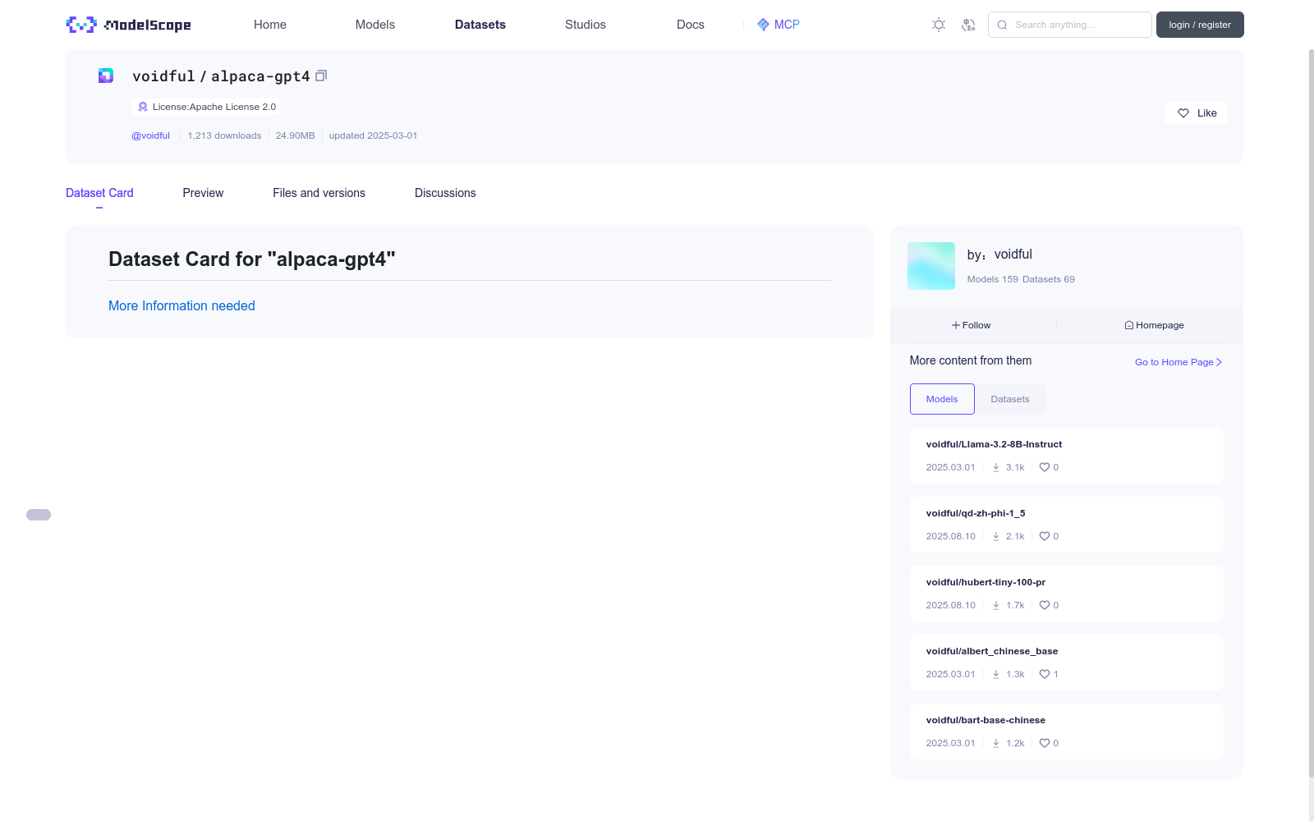The image size is (1314, 821).
Task: Open the @voidful author link
Action: (x=151, y=135)
